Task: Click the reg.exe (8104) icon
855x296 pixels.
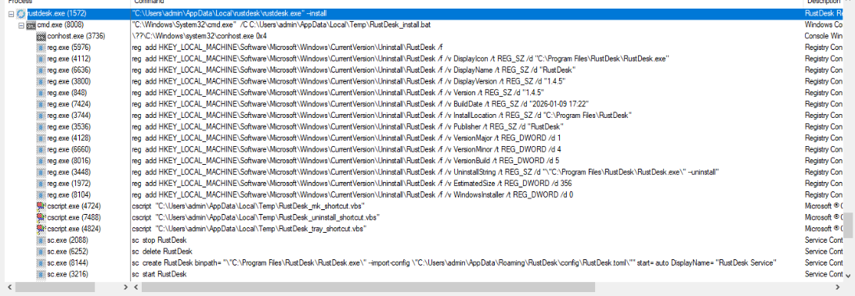Action: (x=41, y=194)
